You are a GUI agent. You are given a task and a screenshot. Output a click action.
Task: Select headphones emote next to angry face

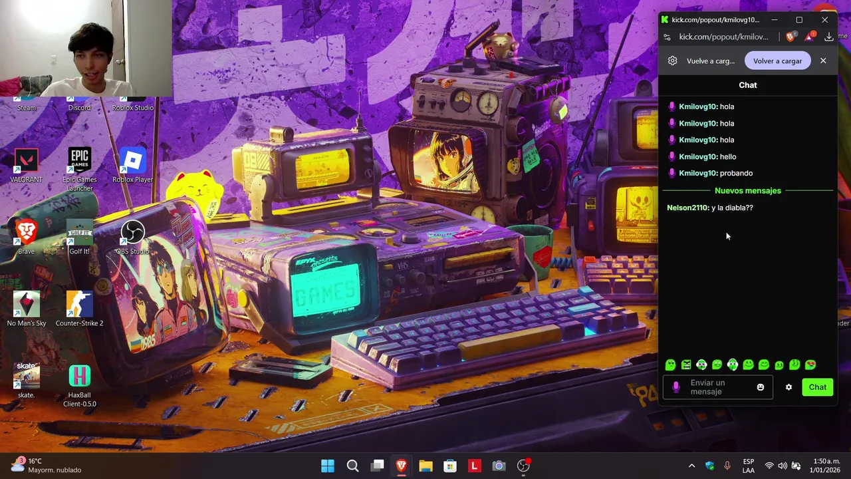click(701, 365)
